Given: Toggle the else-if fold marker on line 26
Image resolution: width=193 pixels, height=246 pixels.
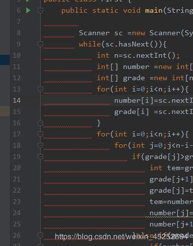Looking at the screenshot, I should (40, 235).
